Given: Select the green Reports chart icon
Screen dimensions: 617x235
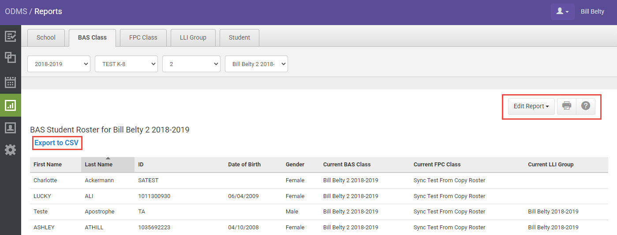Looking at the screenshot, I should (x=10, y=105).
